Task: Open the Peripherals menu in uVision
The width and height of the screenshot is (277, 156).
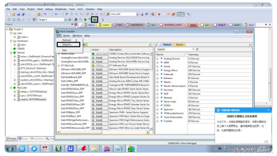Action: [x=61, y=9]
